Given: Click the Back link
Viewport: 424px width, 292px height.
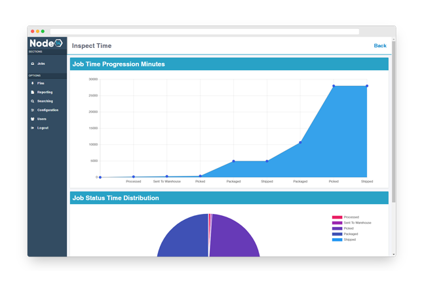Looking at the screenshot, I should pyautogui.click(x=380, y=46).
